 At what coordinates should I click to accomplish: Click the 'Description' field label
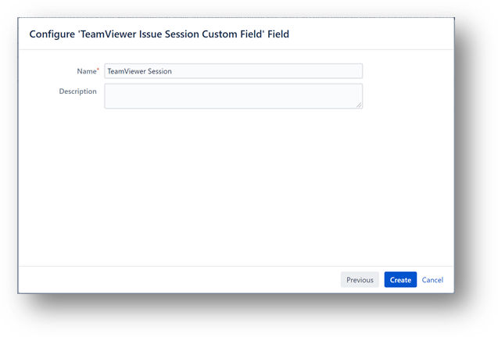tap(78, 91)
